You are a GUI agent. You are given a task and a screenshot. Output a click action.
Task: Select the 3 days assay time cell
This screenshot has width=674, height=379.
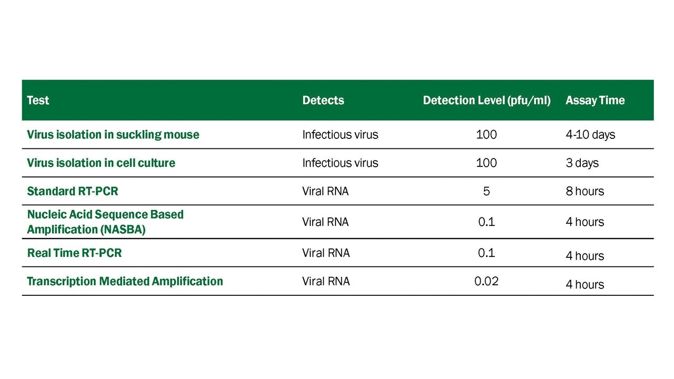[x=582, y=163]
